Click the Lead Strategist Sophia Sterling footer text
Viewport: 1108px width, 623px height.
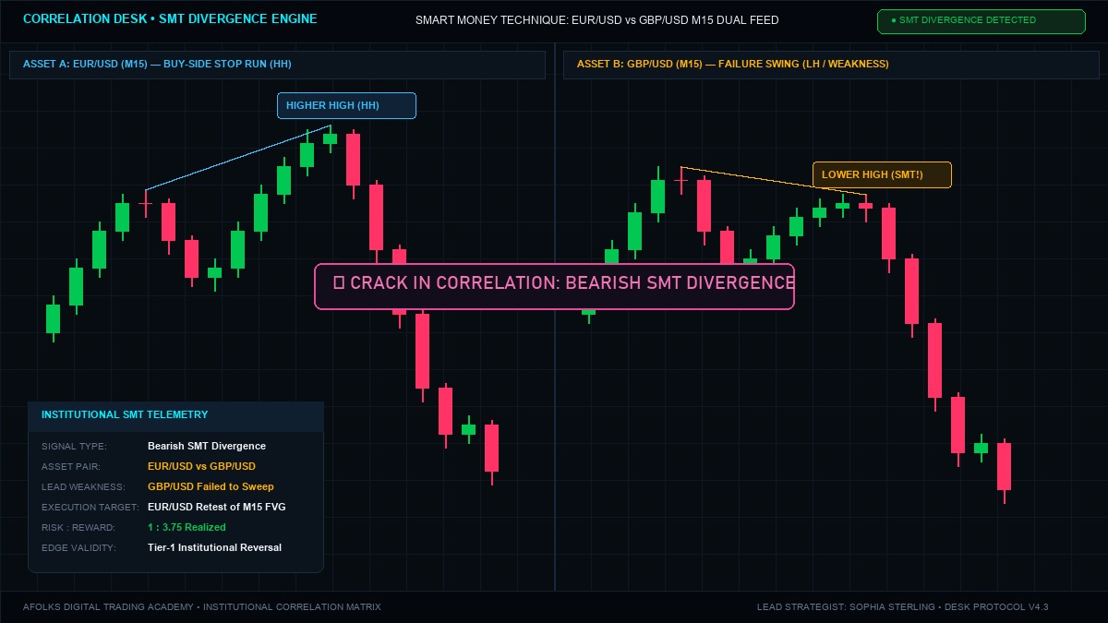tap(902, 606)
